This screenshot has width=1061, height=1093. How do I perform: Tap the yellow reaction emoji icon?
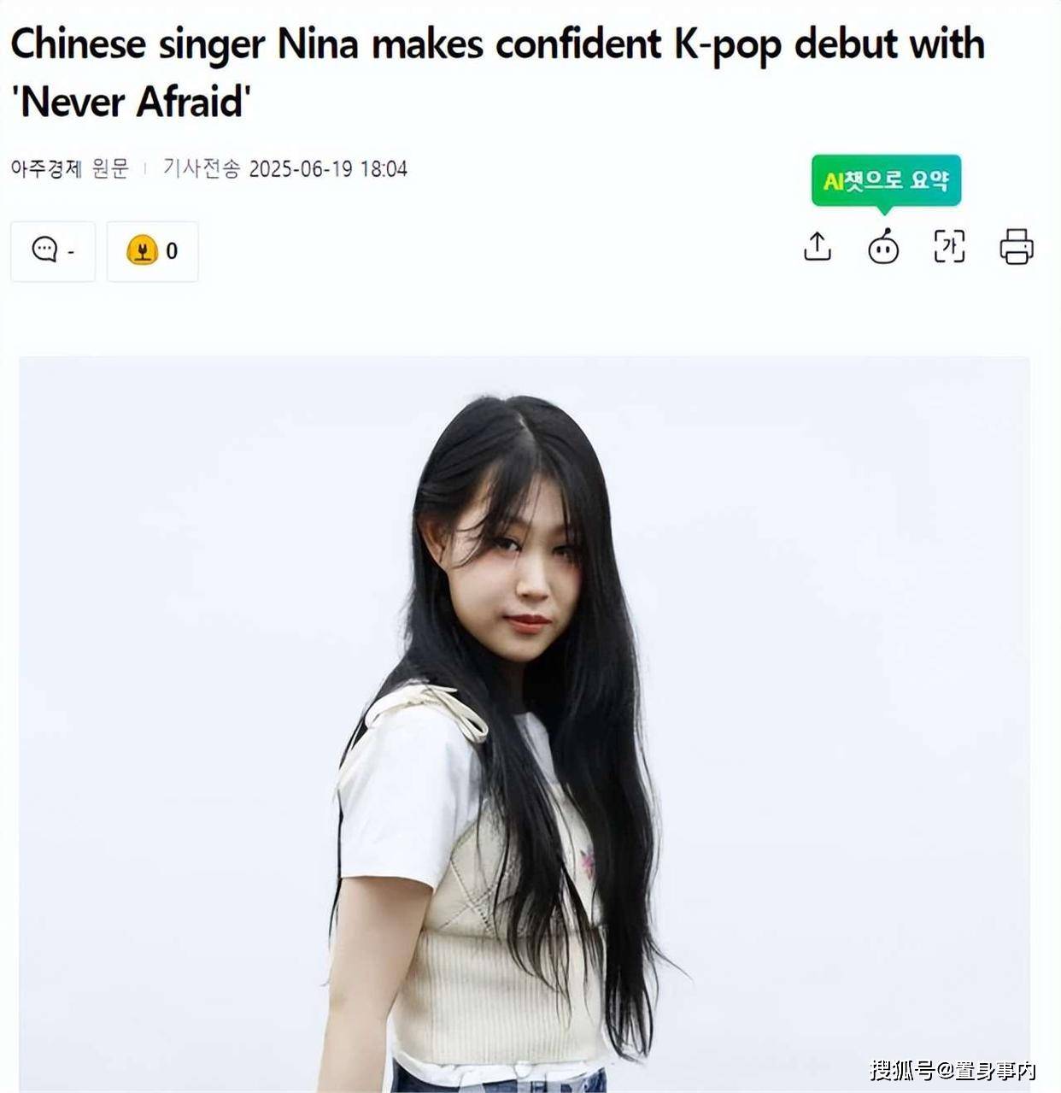tap(142, 250)
